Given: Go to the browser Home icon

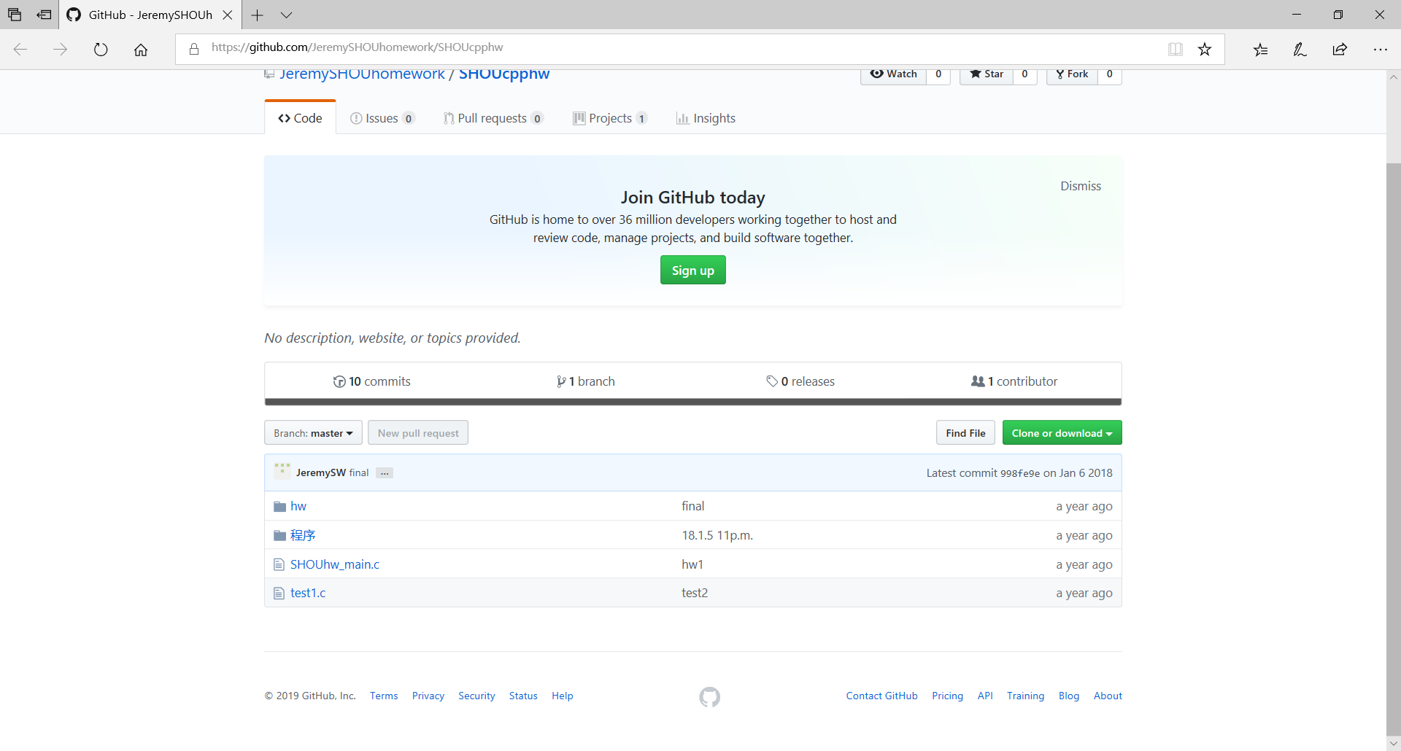Looking at the screenshot, I should (x=141, y=49).
